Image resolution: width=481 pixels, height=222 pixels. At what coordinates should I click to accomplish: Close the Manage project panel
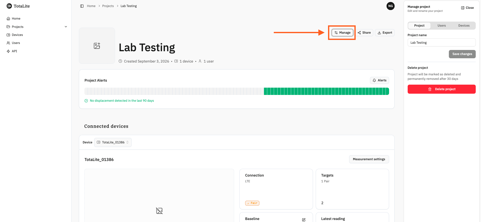pyautogui.click(x=467, y=8)
